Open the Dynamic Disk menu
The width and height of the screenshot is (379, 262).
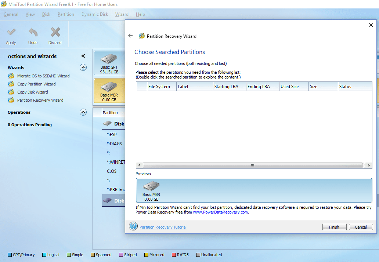pyautogui.click(x=95, y=14)
